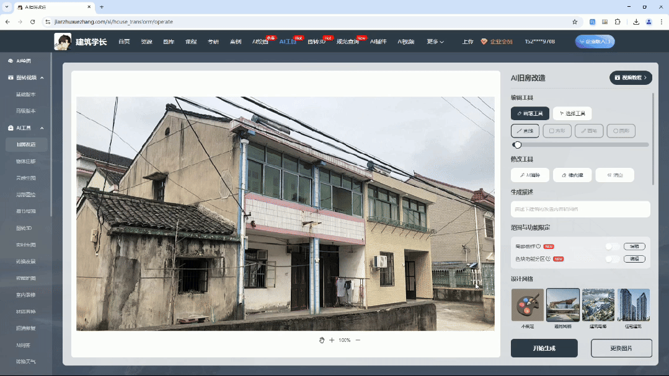Image resolution: width=669 pixels, height=376 pixels.
Task: Click the AI消除 removal tool
Action: pos(530,175)
